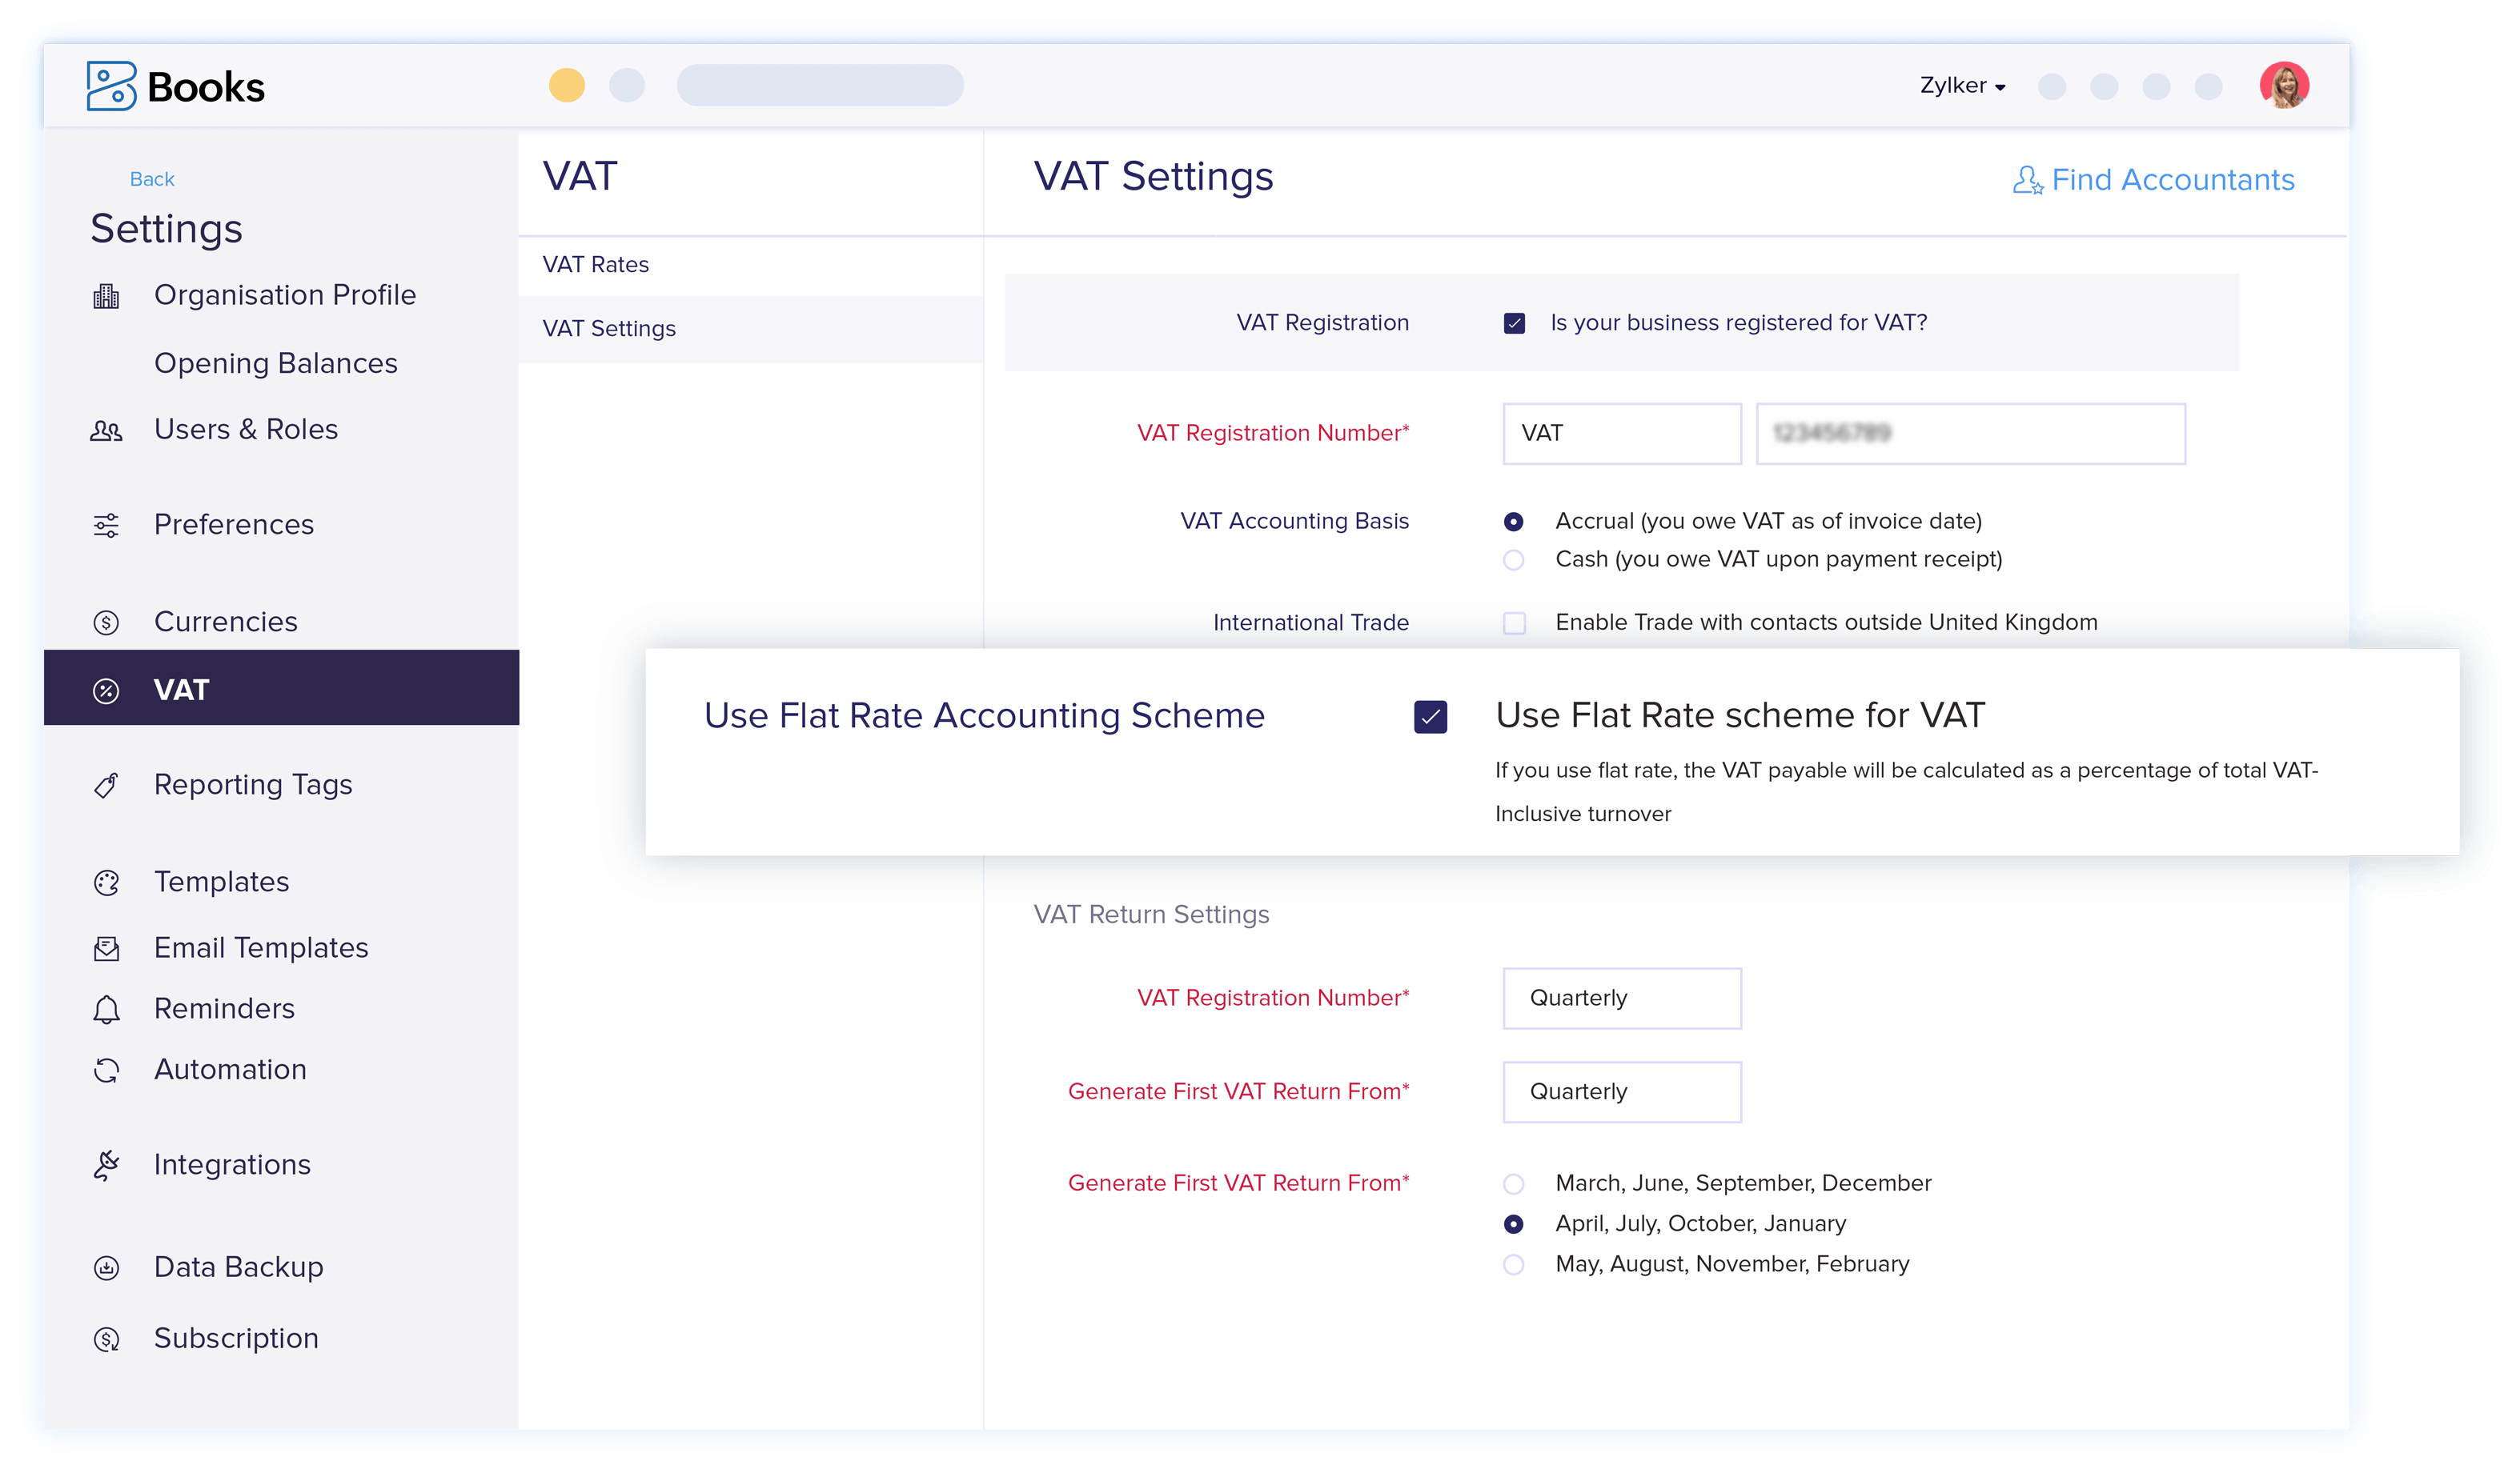
Task: Click the Reminders bell icon
Action: pos(107,1008)
